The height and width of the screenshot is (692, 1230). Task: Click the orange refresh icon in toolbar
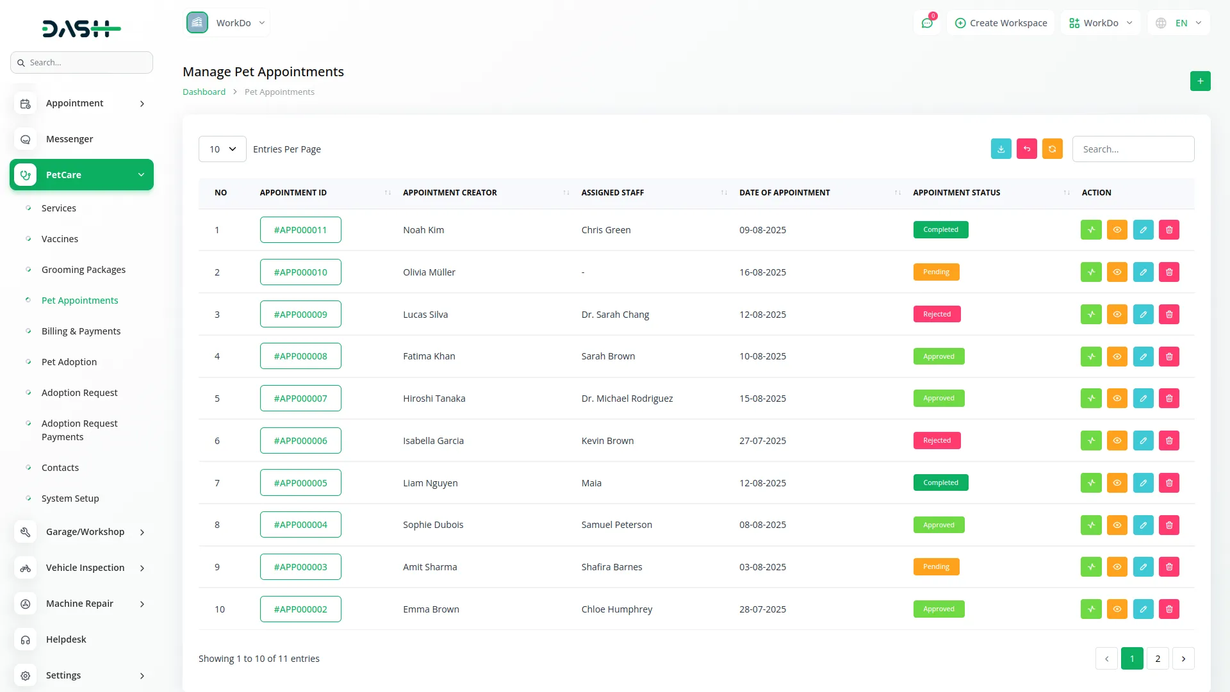tap(1052, 149)
